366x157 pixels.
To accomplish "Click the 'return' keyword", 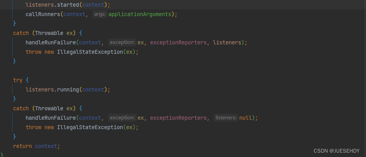I will [x=22, y=146].
